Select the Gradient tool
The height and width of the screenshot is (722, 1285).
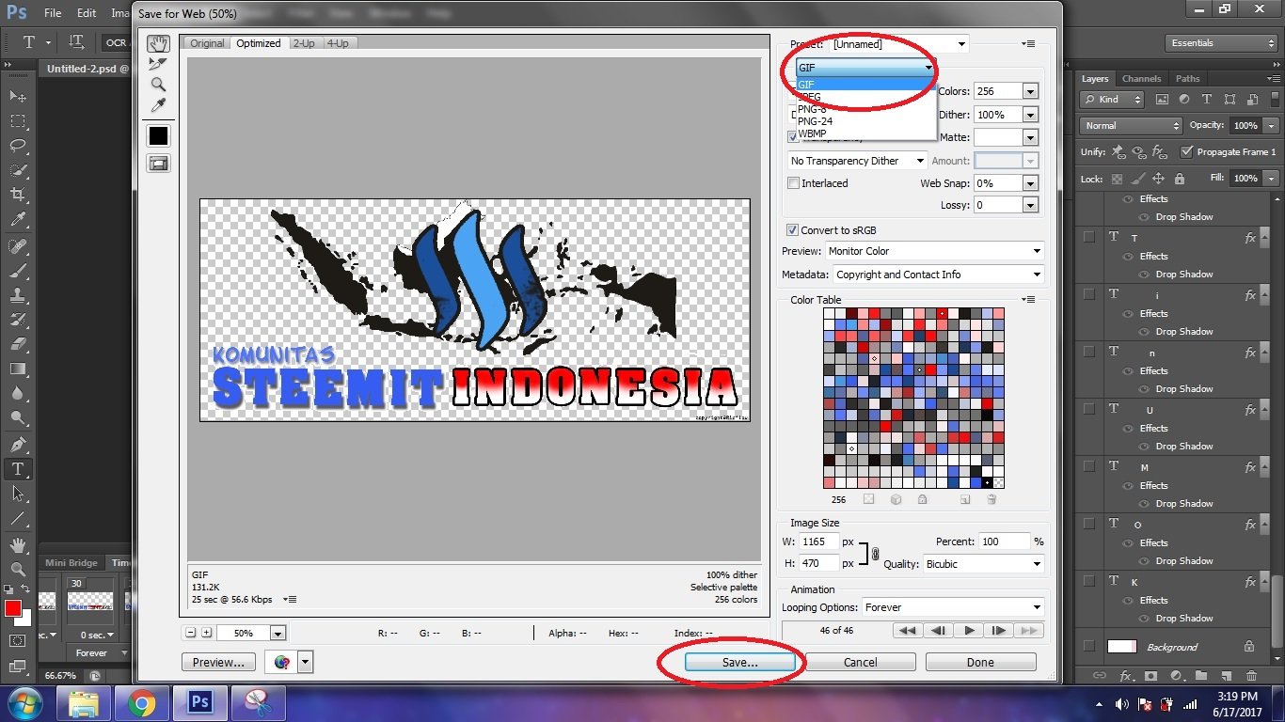(18, 369)
